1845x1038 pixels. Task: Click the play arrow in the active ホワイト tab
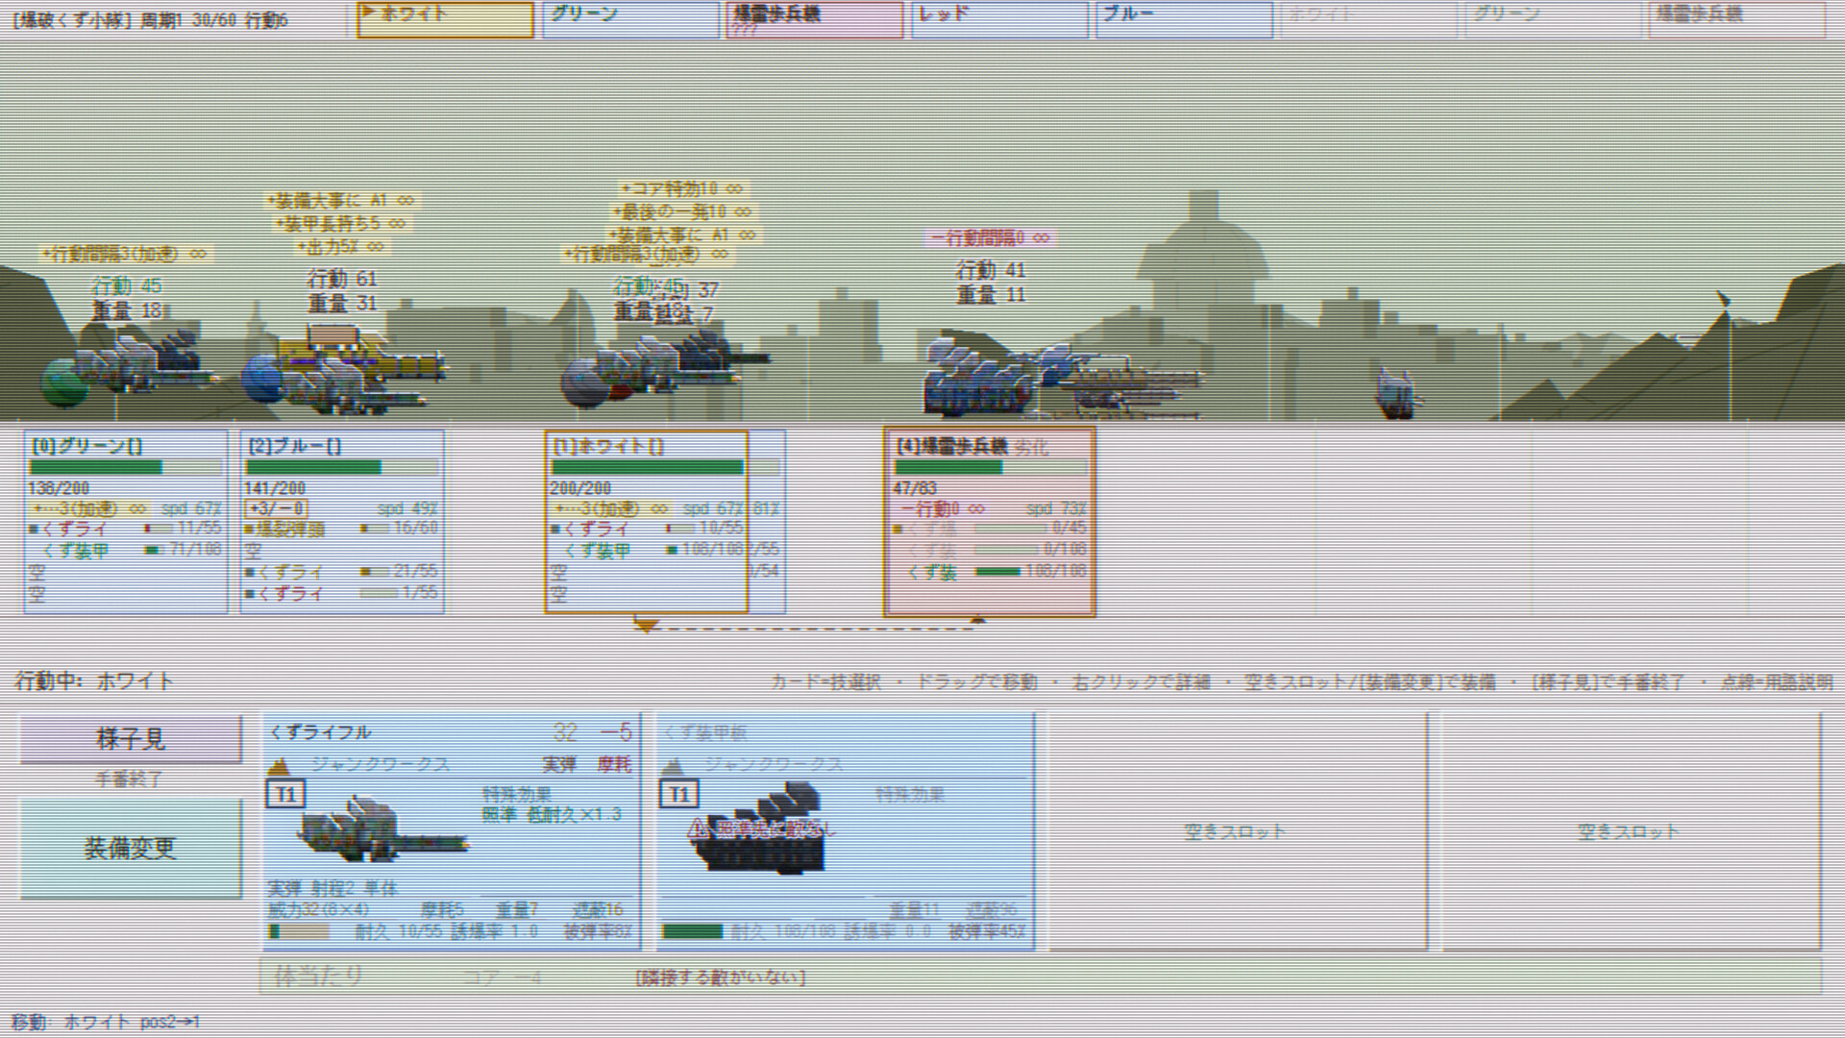368,12
